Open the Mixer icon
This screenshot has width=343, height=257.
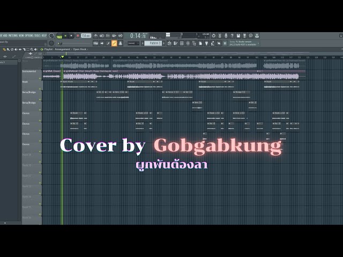pyautogui.click(x=188, y=43)
